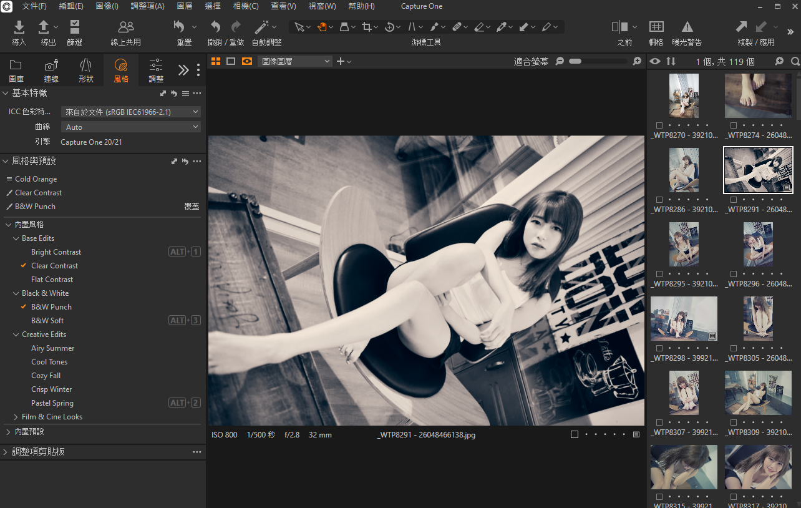This screenshot has width=801, height=508.
Task: Collapse the 風格與預設 panel
Action: click(x=6, y=161)
